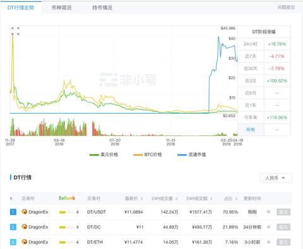The image size is (303, 249).
Task: Open the DragonEx link in the DT/USDT row
Action: coord(39,212)
